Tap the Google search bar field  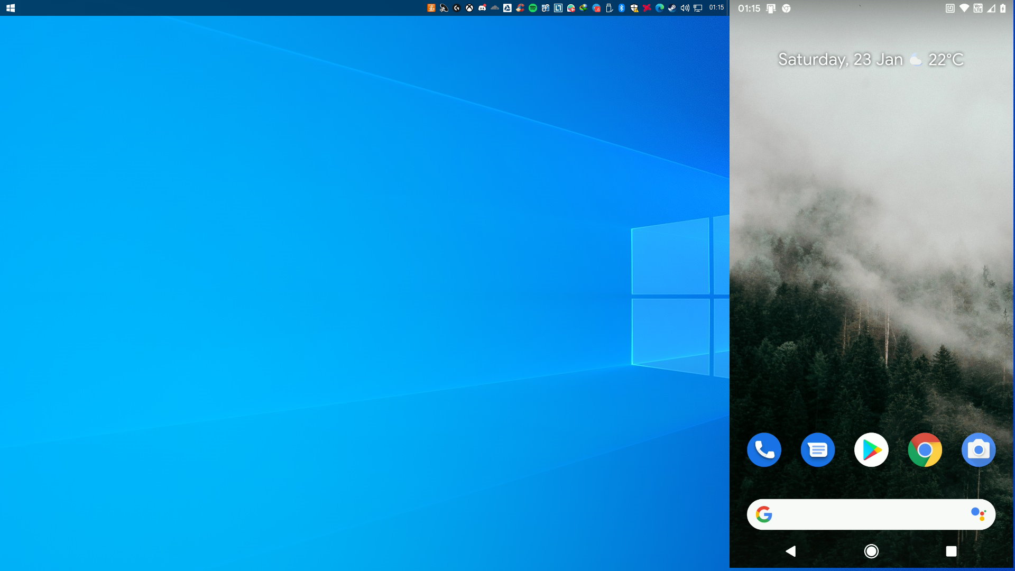click(x=871, y=514)
